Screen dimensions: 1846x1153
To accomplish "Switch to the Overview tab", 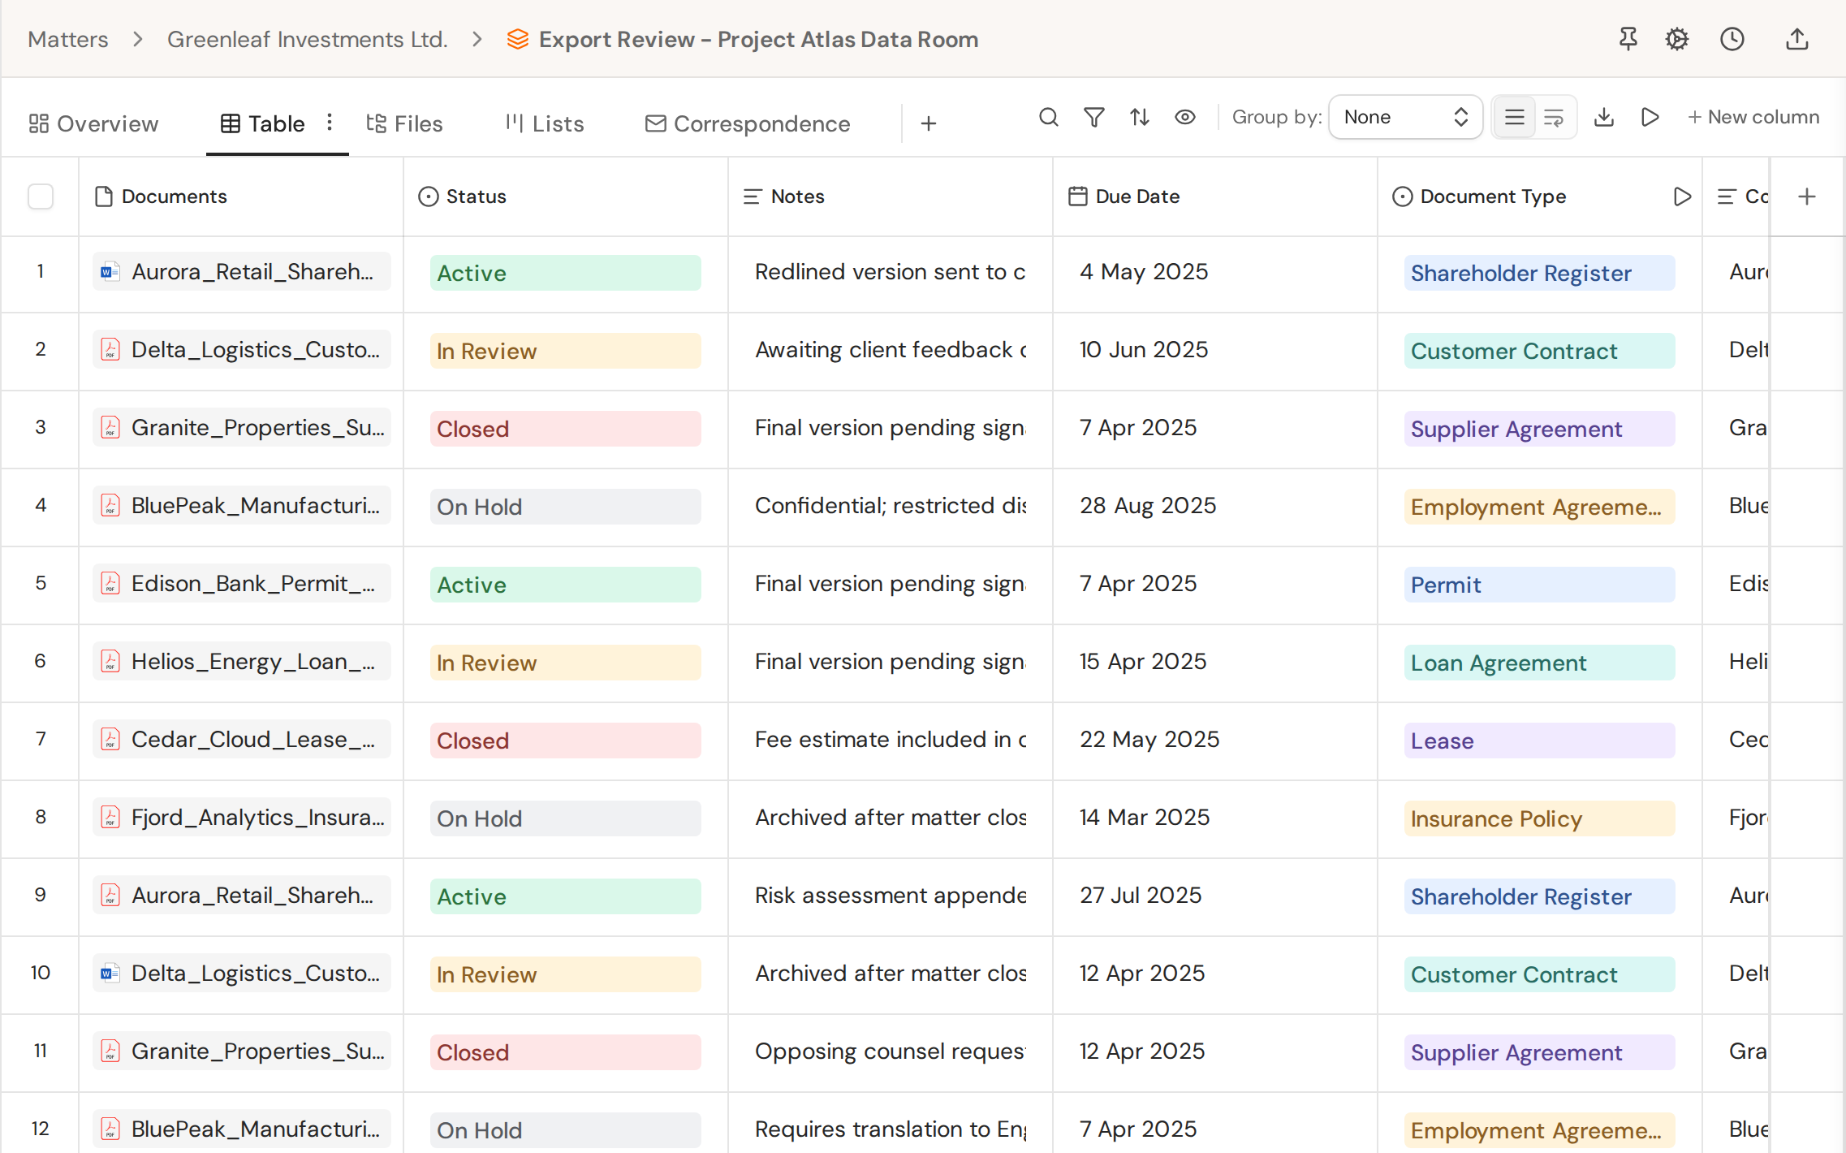I will (x=93, y=123).
